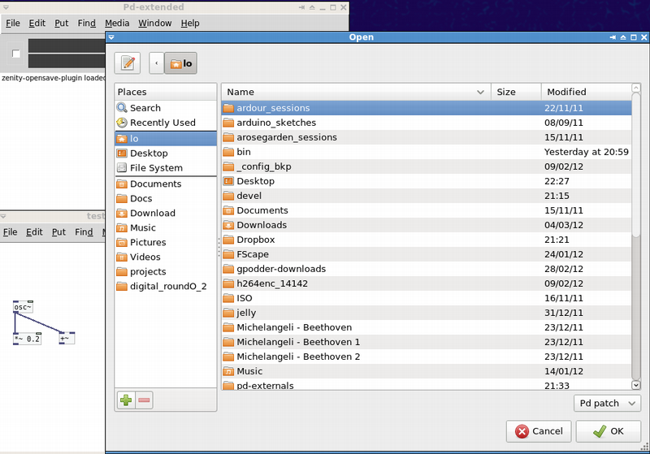
Task: Select the Documents folder in file list
Action: point(426,210)
